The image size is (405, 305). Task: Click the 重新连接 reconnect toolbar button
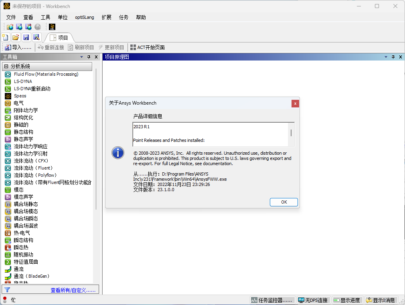(51, 48)
